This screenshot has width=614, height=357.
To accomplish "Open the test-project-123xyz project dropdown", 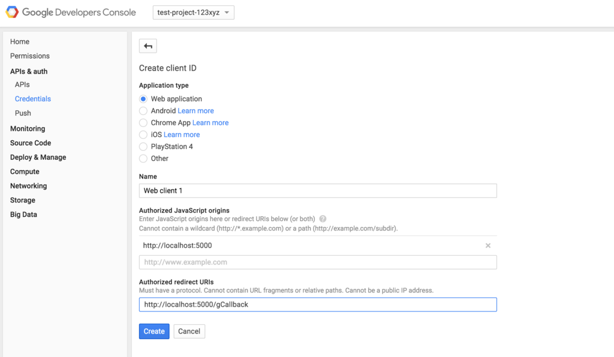I will tap(192, 13).
